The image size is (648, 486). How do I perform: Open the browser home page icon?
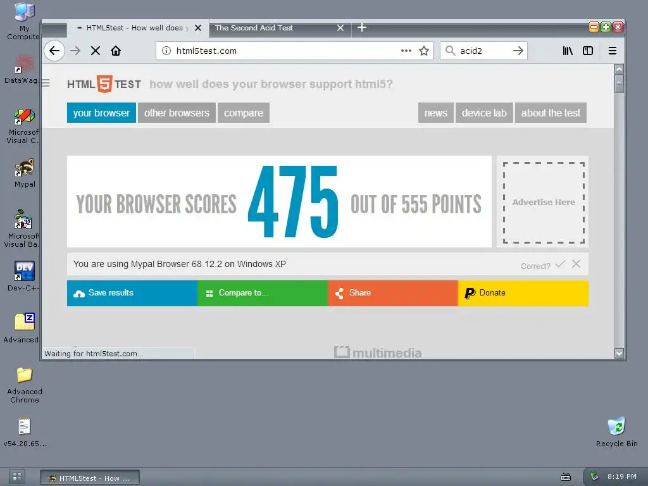(116, 51)
